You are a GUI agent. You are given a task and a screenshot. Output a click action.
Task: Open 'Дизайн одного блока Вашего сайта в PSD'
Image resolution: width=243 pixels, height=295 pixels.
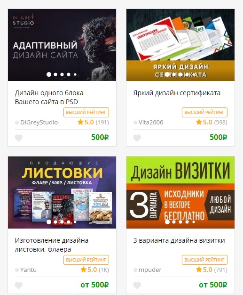pyautogui.click(x=49, y=97)
